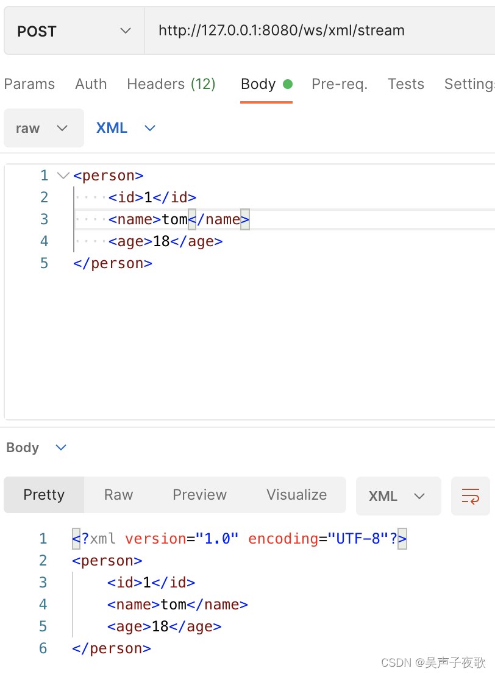495x674 pixels.
Task: Click request line <age>18</age>
Action: click(x=166, y=241)
